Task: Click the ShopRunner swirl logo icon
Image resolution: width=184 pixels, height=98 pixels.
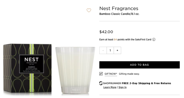Action: tap(101, 83)
